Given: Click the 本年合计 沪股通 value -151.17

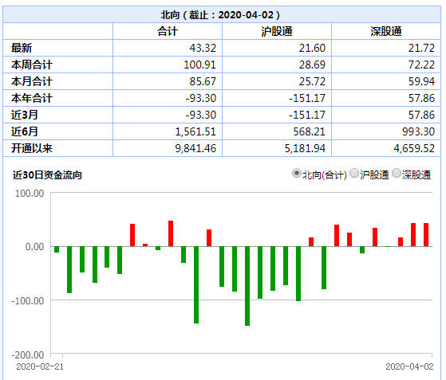Looking at the screenshot, I should click(307, 98).
